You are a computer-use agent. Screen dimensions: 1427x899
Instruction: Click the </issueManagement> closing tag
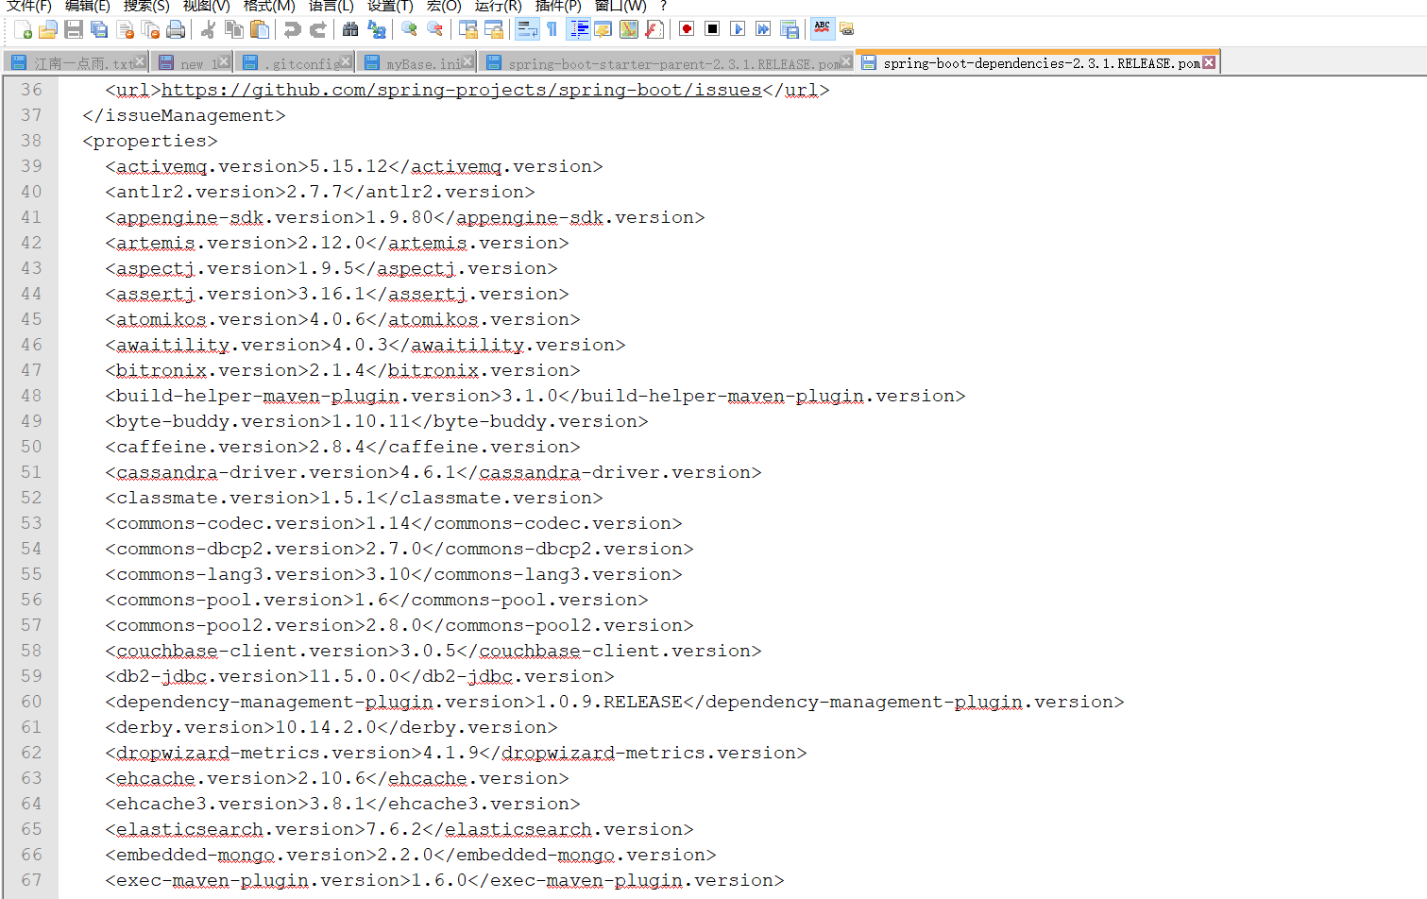pyautogui.click(x=184, y=115)
